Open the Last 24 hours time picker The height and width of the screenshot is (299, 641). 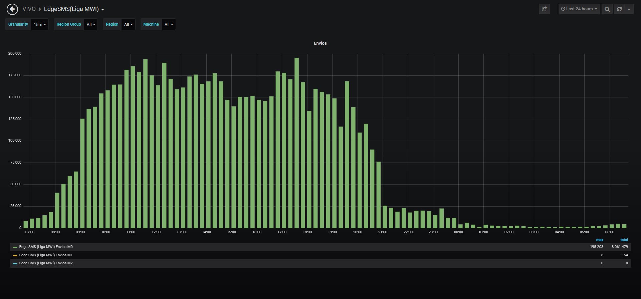pyautogui.click(x=579, y=9)
